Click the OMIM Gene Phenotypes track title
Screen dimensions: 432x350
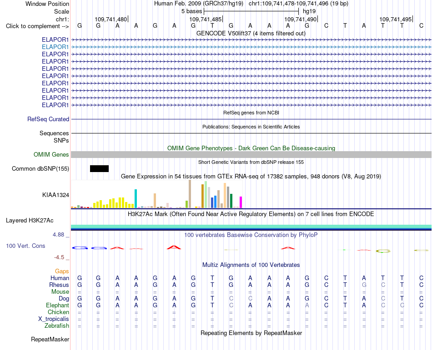pyautogui.click(x=251, y=148)
